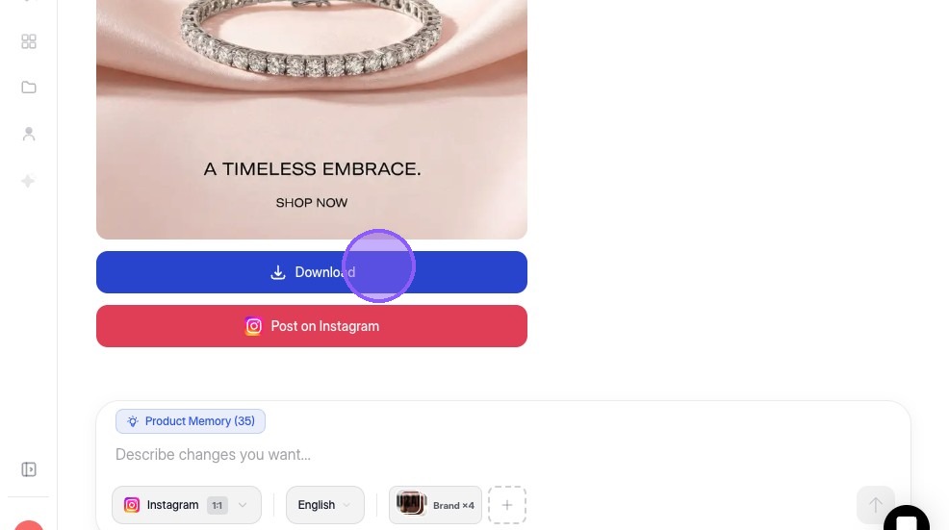Image resolution: width=949 pixels, height=530 pixels.
Task: Select the 1:1 aspect ratio badge
Action: pyautogui.click(x=217, y=505)
